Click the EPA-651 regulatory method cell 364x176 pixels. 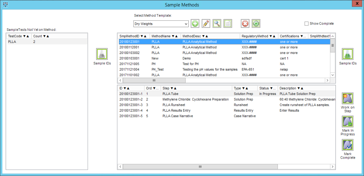[248, 69]
